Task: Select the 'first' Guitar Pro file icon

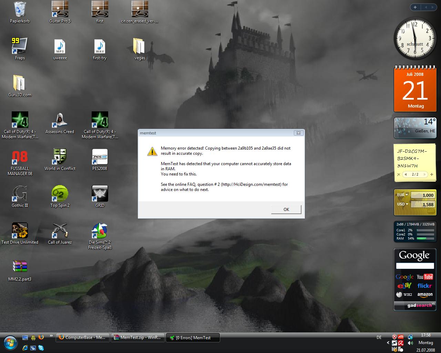Action: pyautogui.click(x=100, y=12)
